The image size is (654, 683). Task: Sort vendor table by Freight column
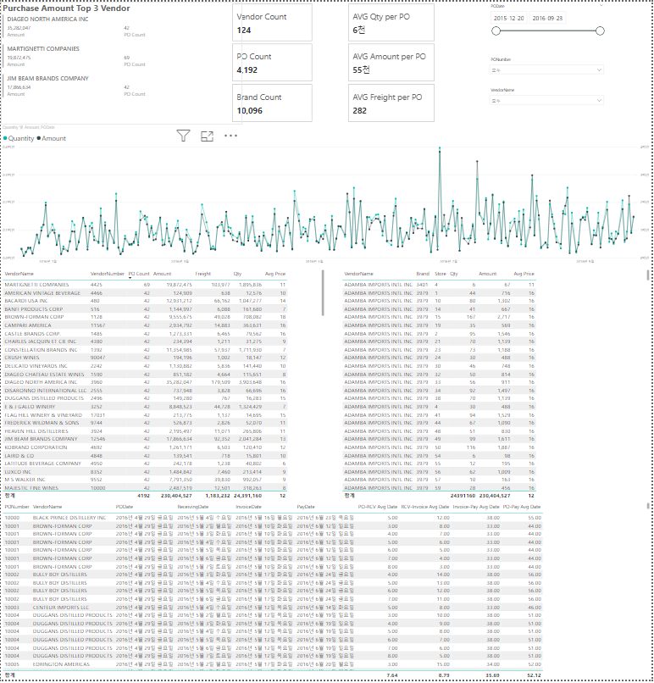(203, 274)
